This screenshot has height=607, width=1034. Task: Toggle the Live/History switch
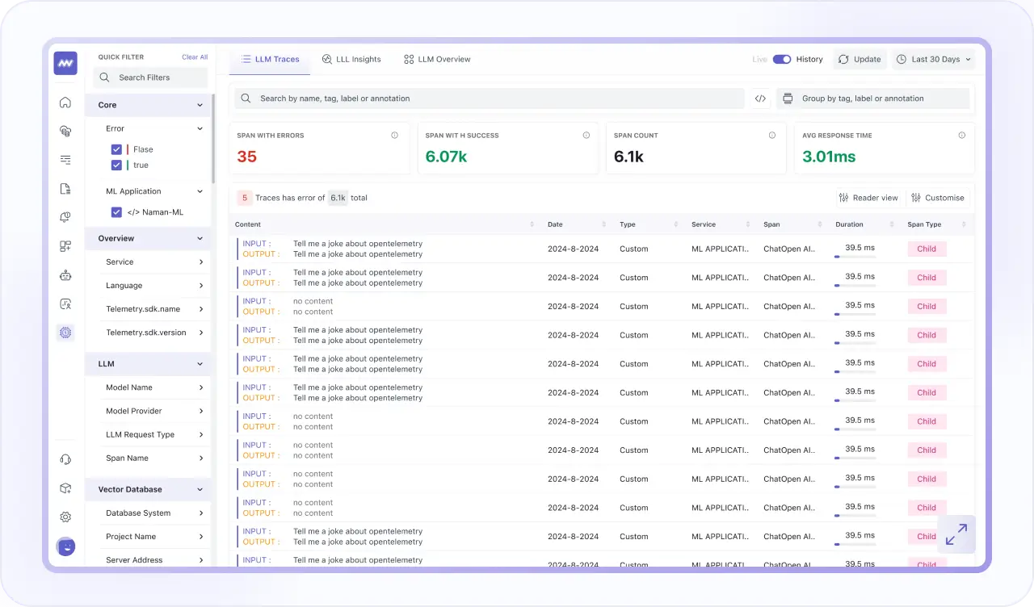(x=781, y=59)
